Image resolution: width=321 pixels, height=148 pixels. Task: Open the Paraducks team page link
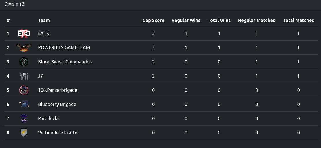tap(48, 118)
